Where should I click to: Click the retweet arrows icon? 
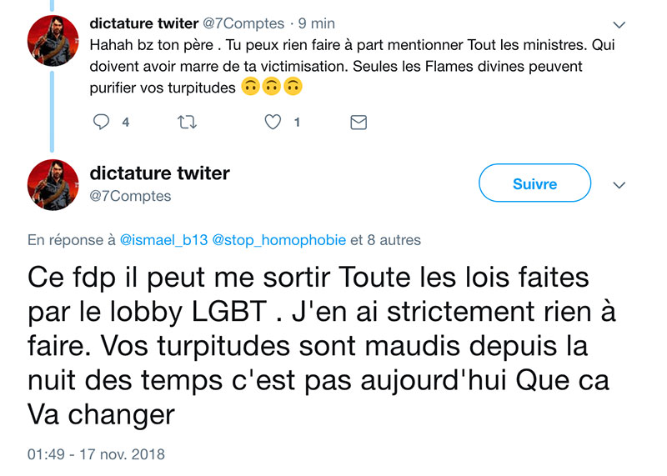point(187,123)
